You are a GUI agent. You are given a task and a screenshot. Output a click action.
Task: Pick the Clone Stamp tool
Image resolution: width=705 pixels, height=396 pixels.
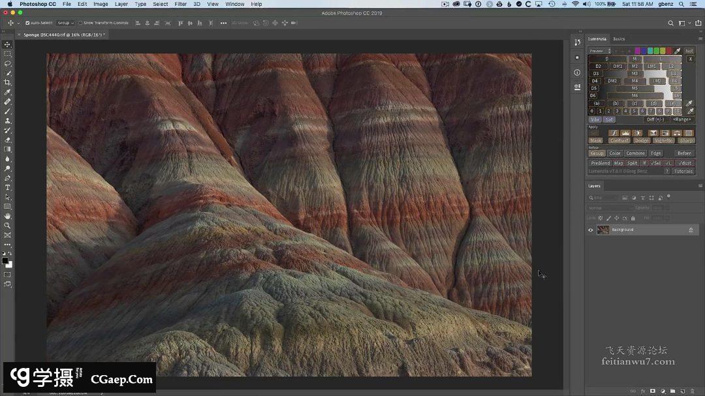tap(8, 121)
